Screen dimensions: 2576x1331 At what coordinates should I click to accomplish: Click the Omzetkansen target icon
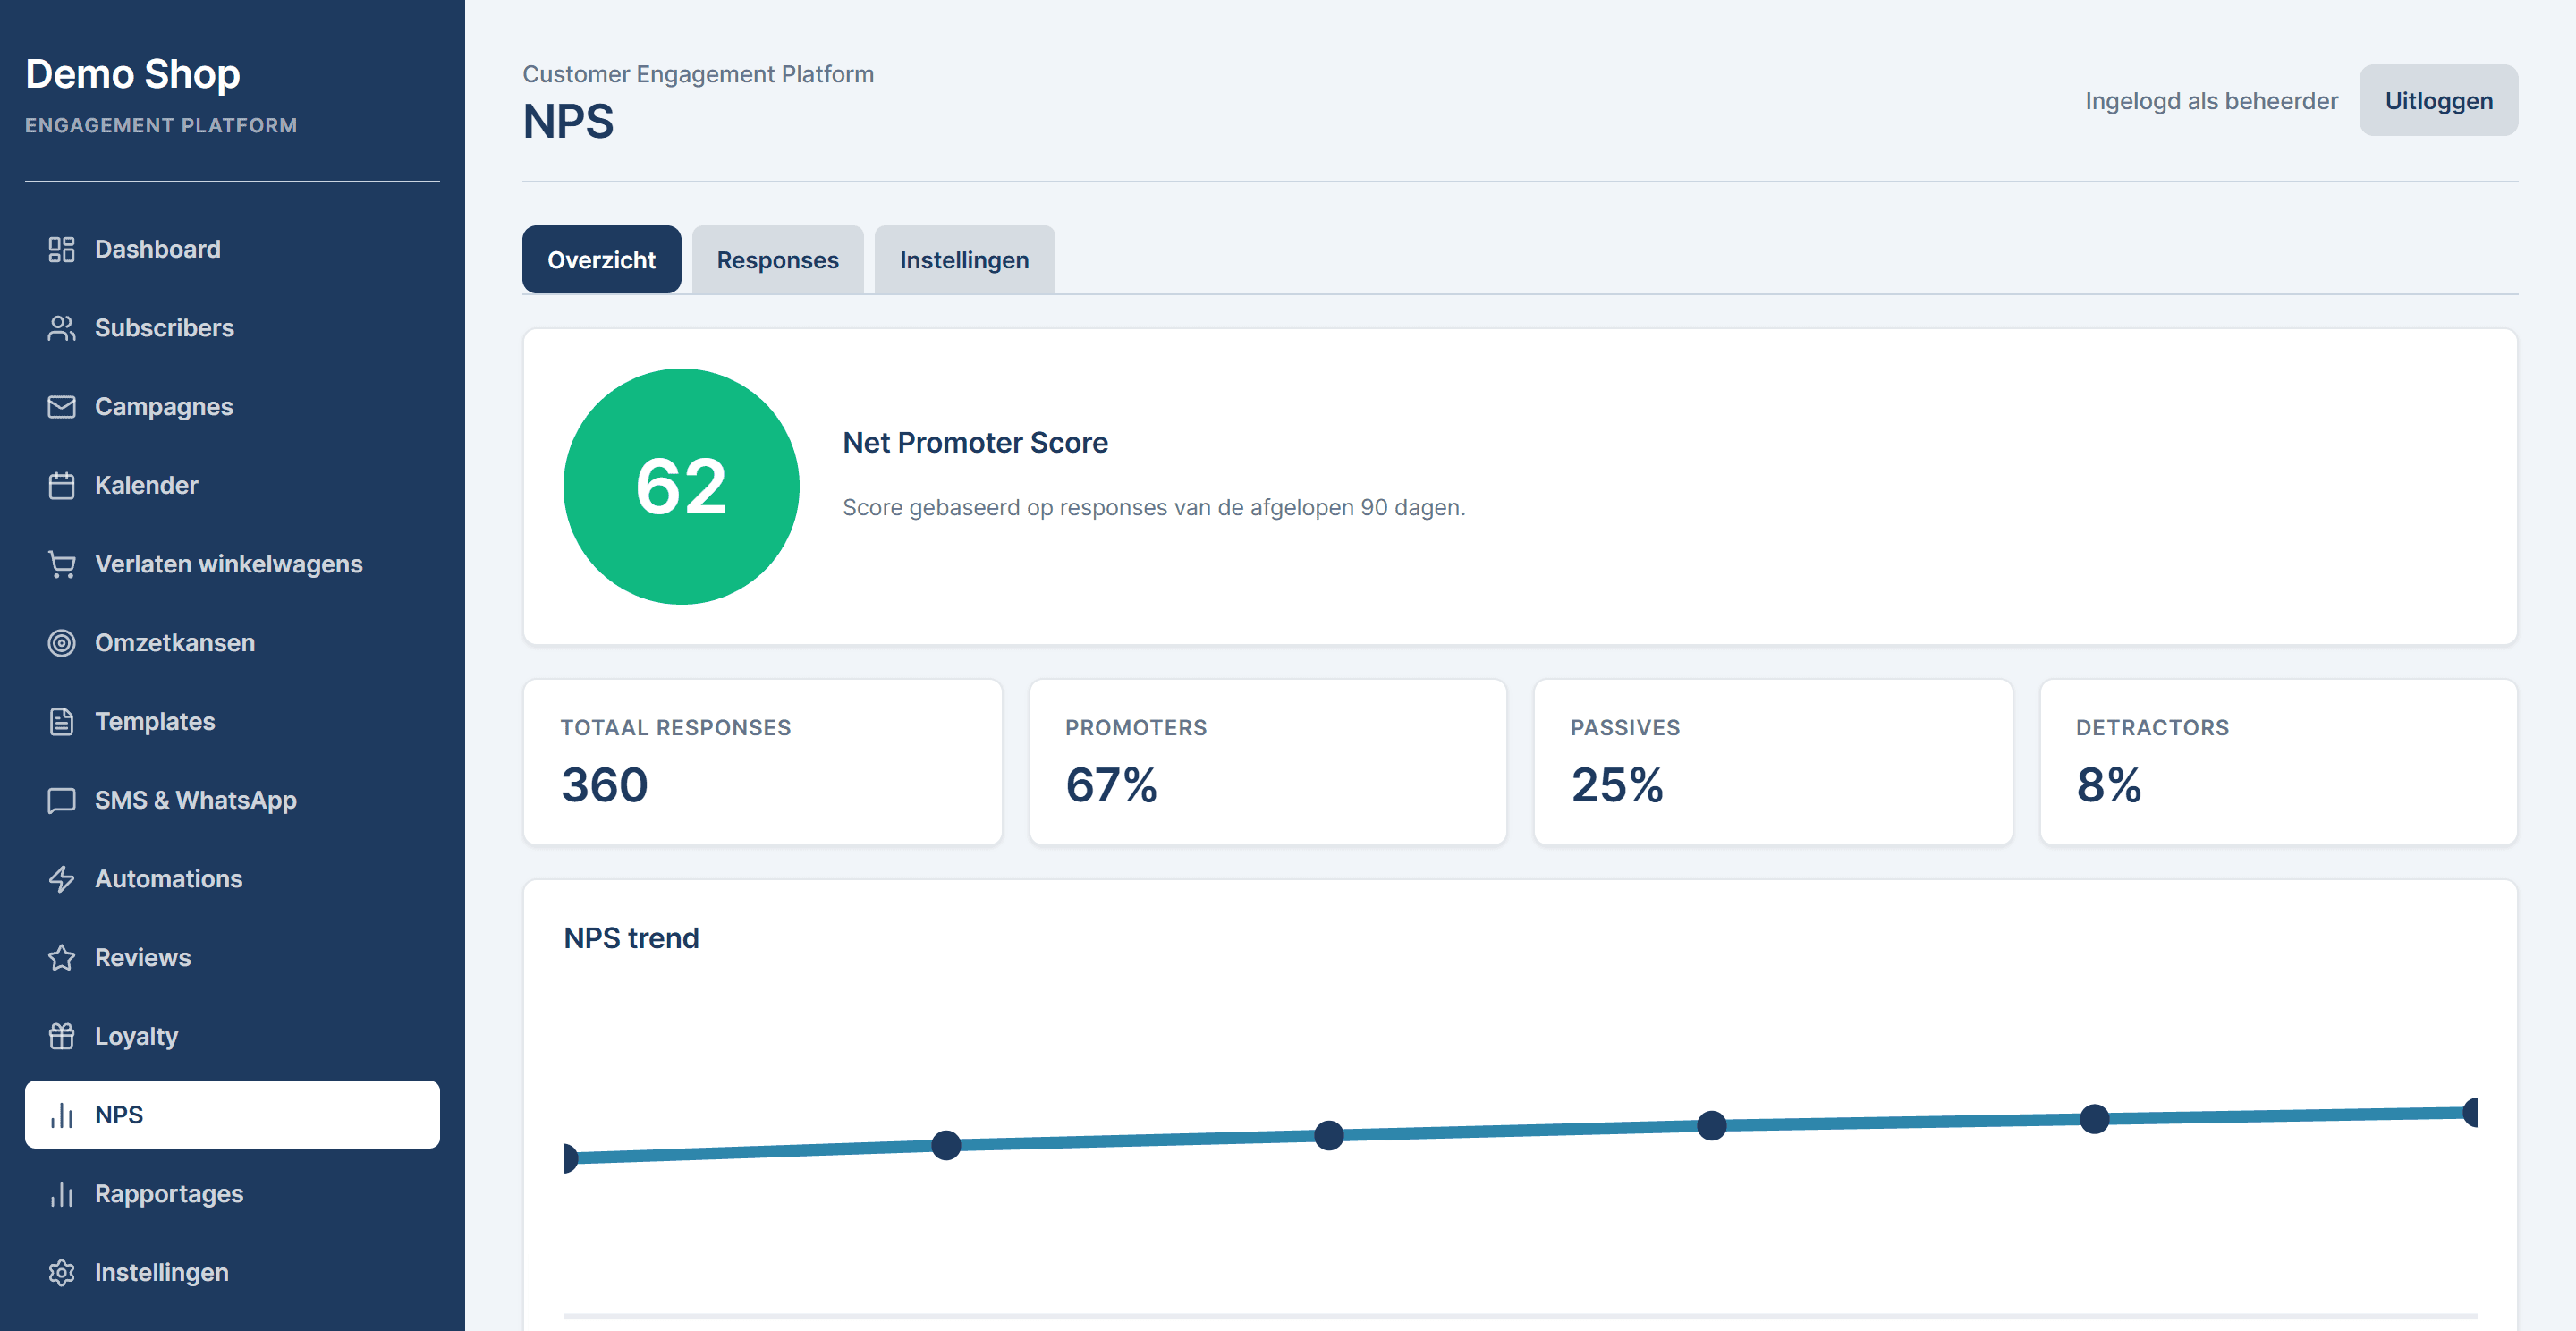pyautogui.click(x=61, y=643)
